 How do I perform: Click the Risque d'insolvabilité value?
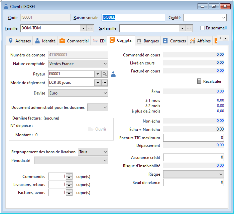(194, 165)
